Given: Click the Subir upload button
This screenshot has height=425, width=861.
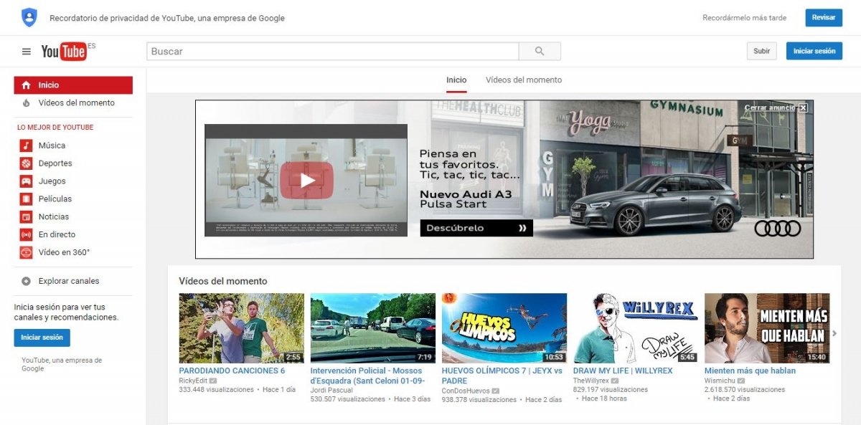Looking at the screenshot, I should [x=761, y=51].
